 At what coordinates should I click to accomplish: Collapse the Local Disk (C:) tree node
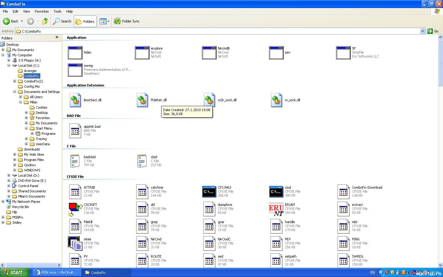(x=9, y=66)
